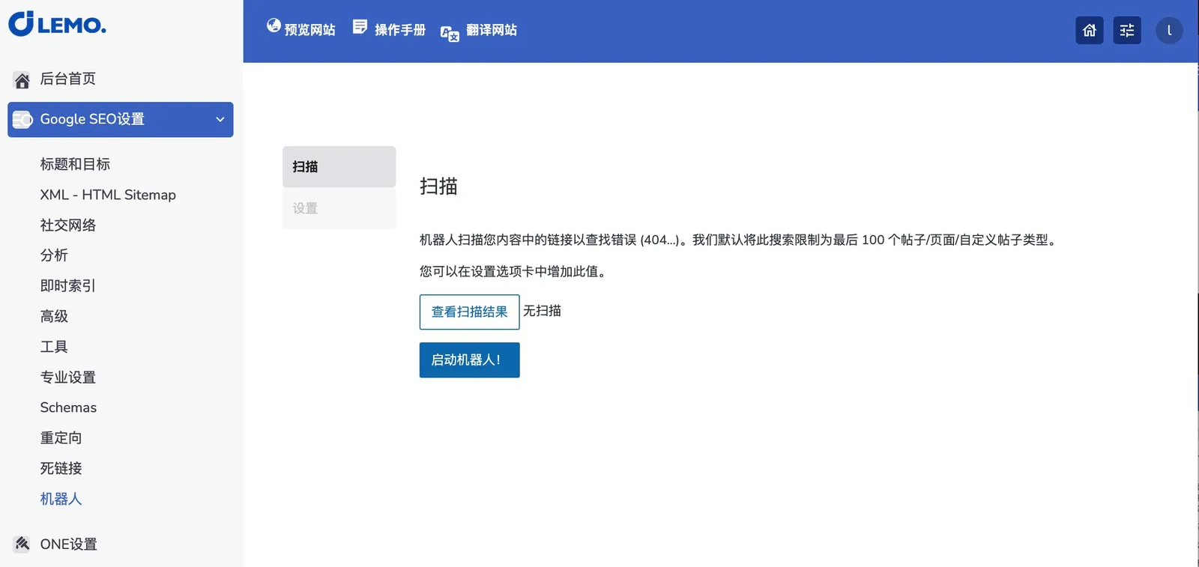Screen dimensions: 1199x567
Task: Open 标题和目标 in the sidebar
Action: [75, 164]
